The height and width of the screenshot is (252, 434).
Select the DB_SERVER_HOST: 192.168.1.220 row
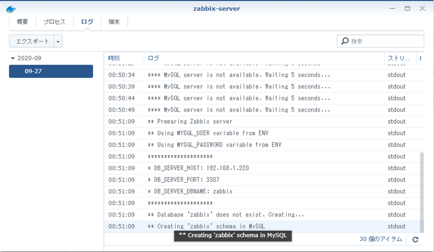pos(262,168)
